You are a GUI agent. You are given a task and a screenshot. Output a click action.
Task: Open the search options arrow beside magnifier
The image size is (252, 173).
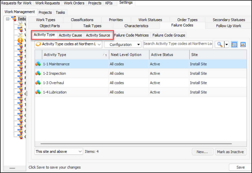(227, 45)
